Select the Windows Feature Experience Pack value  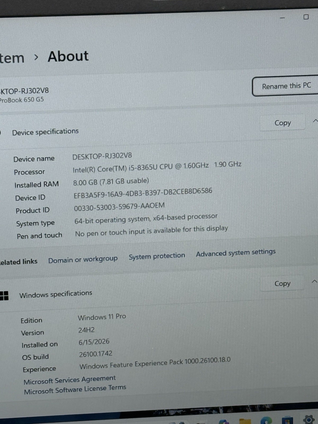(x=155, y=363)
